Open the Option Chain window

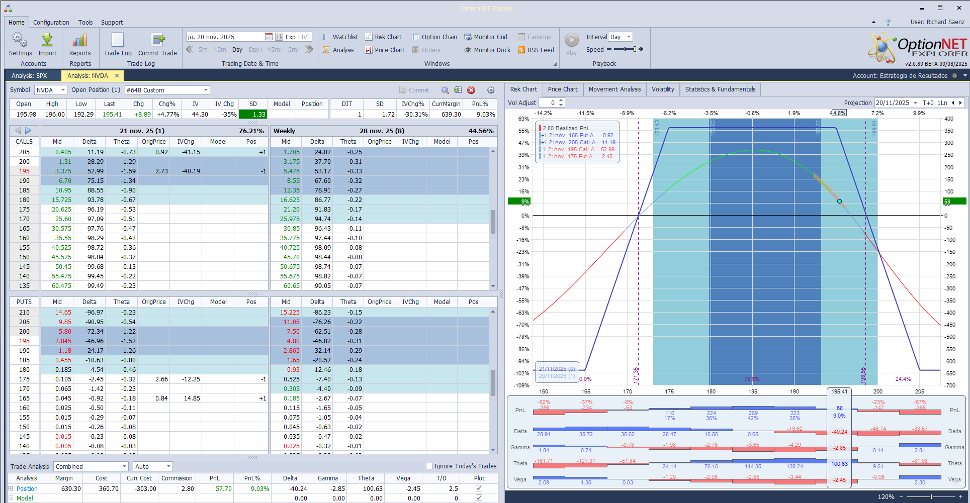click(x=434, y=37)
